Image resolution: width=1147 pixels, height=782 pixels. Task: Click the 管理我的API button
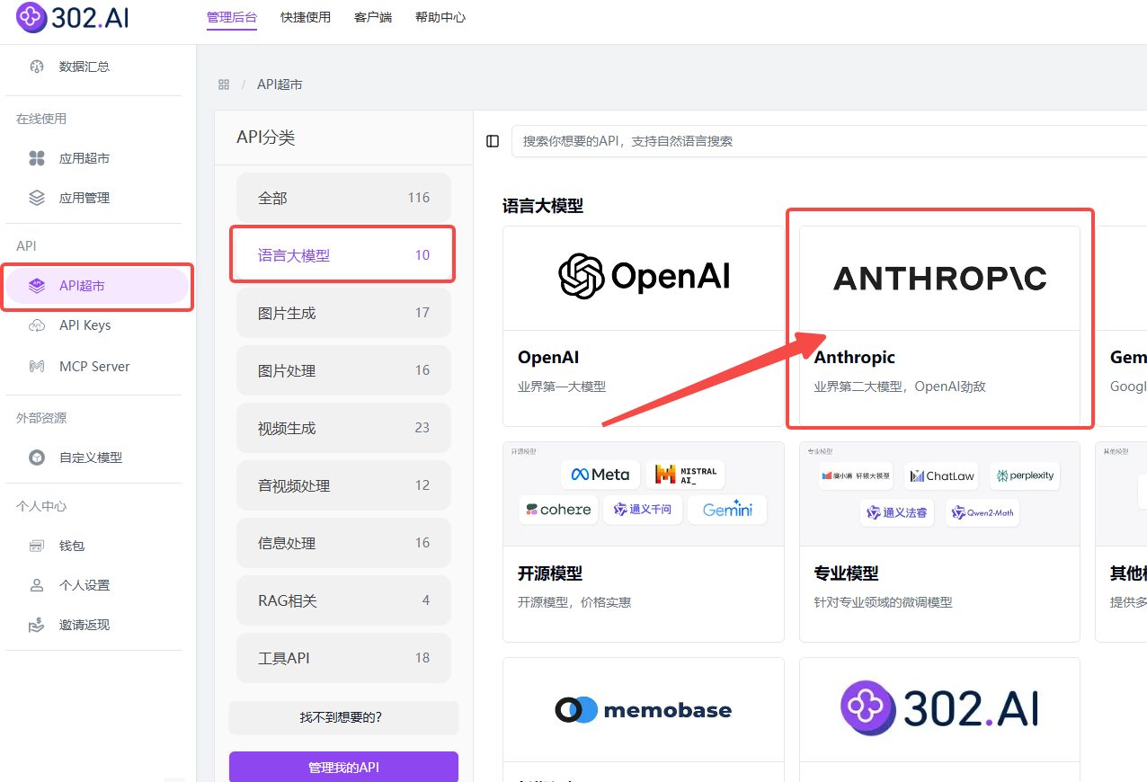[343, 767]
